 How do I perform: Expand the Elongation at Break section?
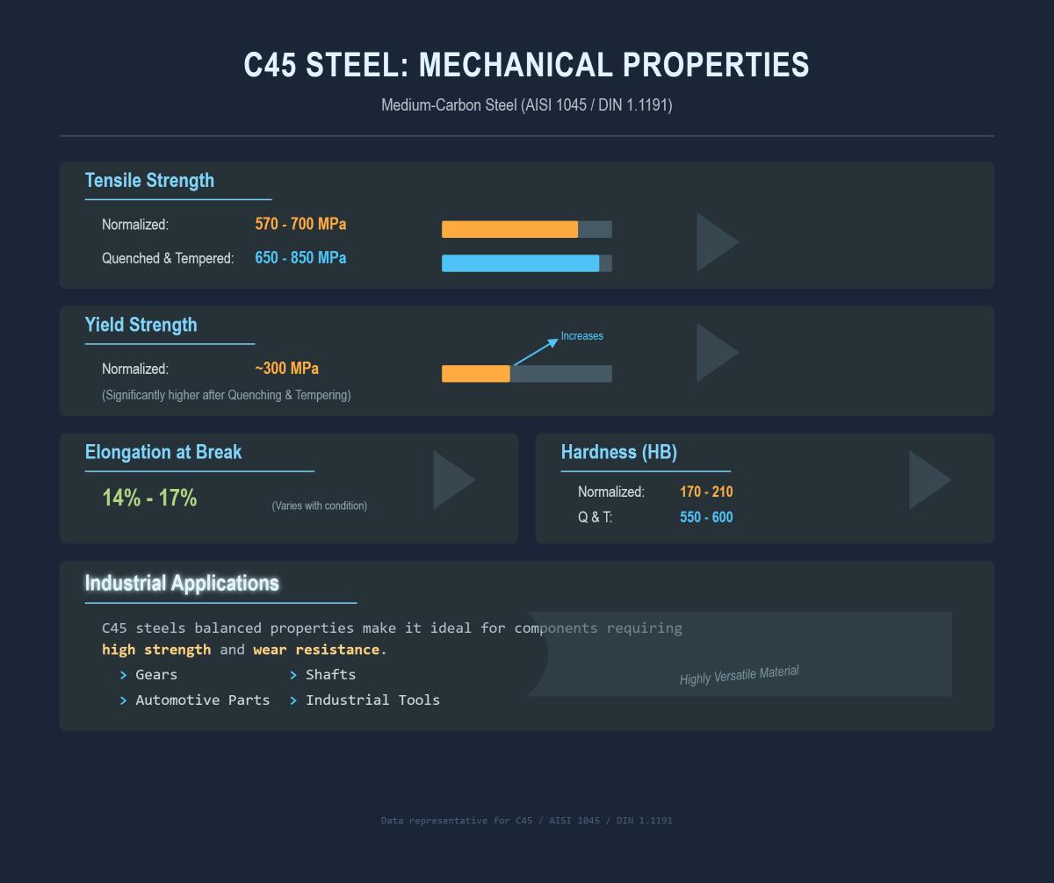[162, 452]
